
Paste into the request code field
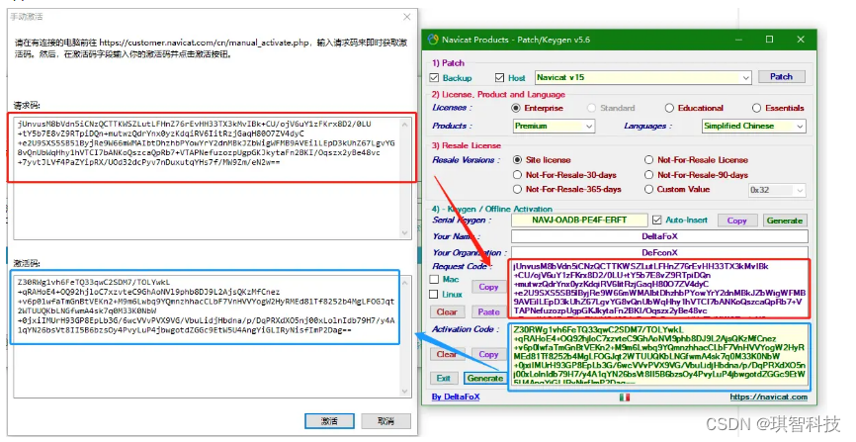point(488,311)
